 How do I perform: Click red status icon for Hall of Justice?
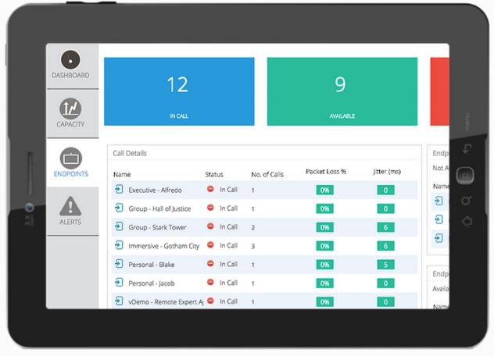pos(210,208)
